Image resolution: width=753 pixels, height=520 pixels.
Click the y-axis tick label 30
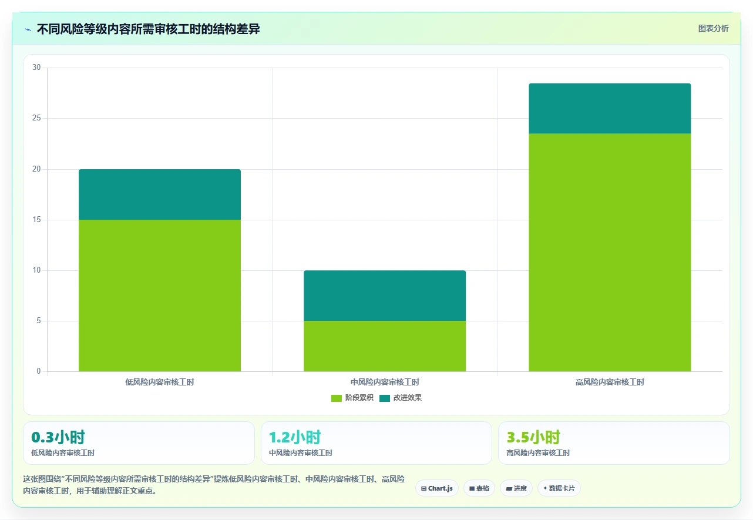coord(36,68)
